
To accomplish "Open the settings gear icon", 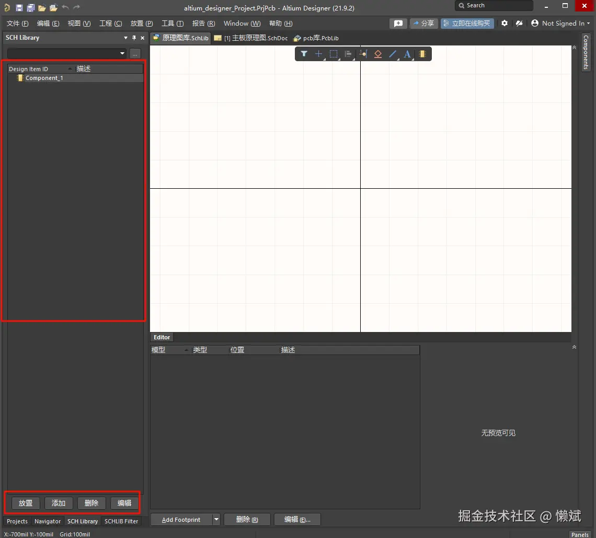I will pos(505,23).
